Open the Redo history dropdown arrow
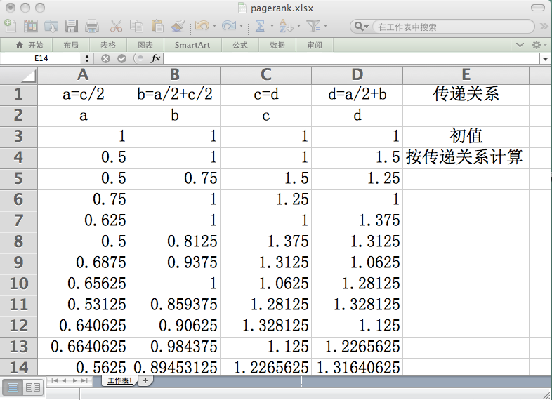The height and width of the screenshot is (400, 552). click(x=241, y=26)
